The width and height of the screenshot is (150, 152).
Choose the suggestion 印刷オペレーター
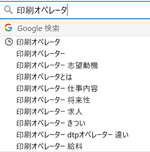(x=75, y=54)
